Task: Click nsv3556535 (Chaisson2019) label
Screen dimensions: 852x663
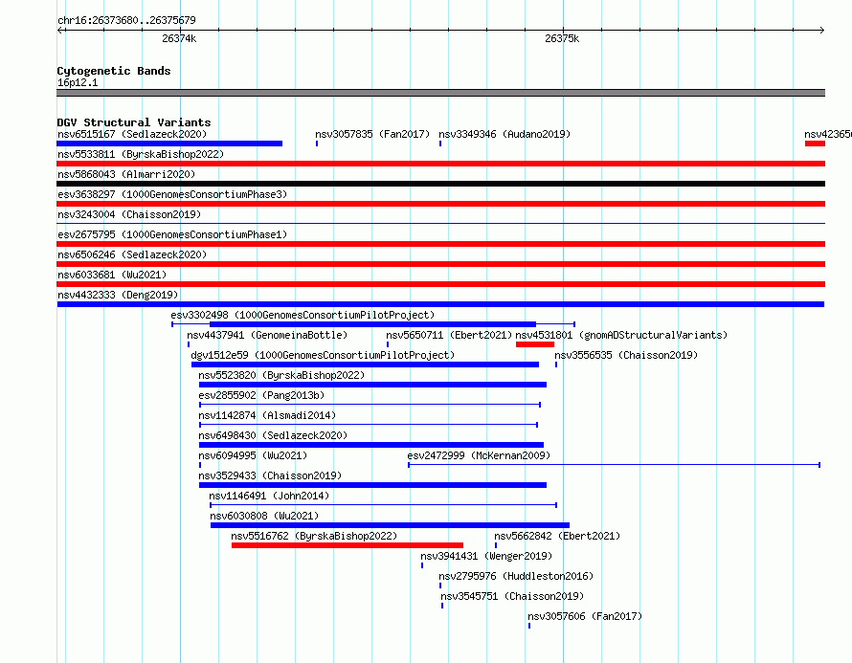Action: tap(626, 355)
